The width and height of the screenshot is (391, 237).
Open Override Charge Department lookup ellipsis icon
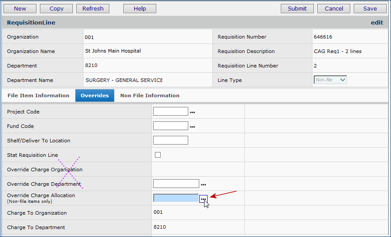click(x=203, y=184)
